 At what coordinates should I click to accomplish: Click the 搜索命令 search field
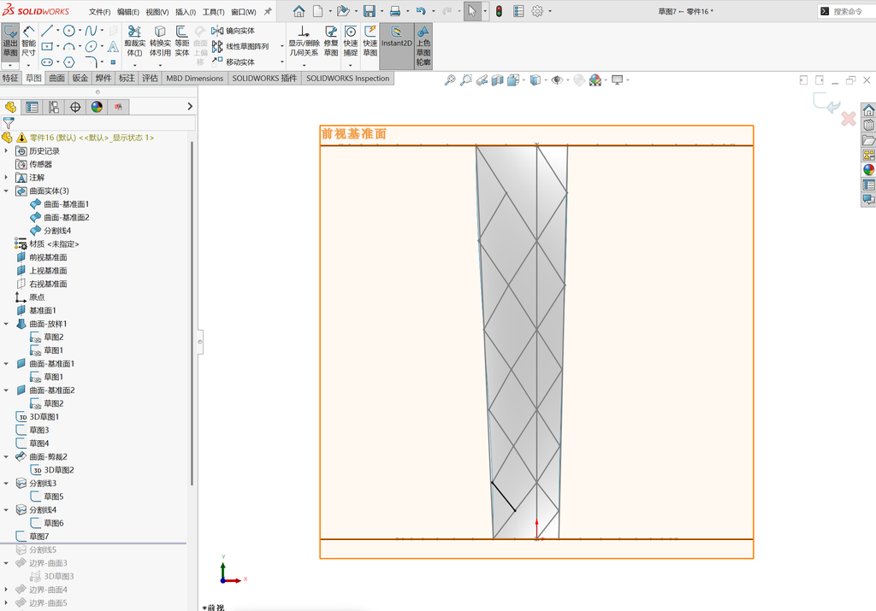coord(848,11)
